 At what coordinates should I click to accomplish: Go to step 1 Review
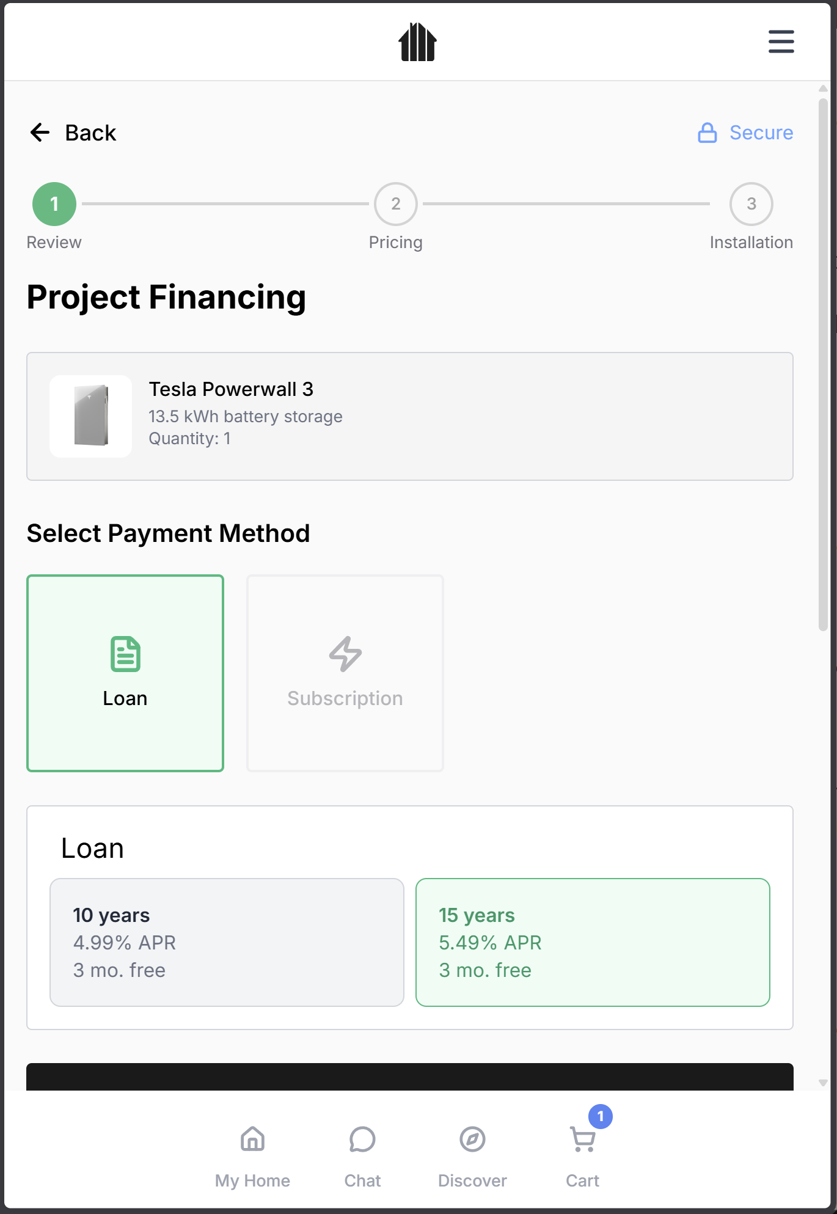click(x=54, y=204)
